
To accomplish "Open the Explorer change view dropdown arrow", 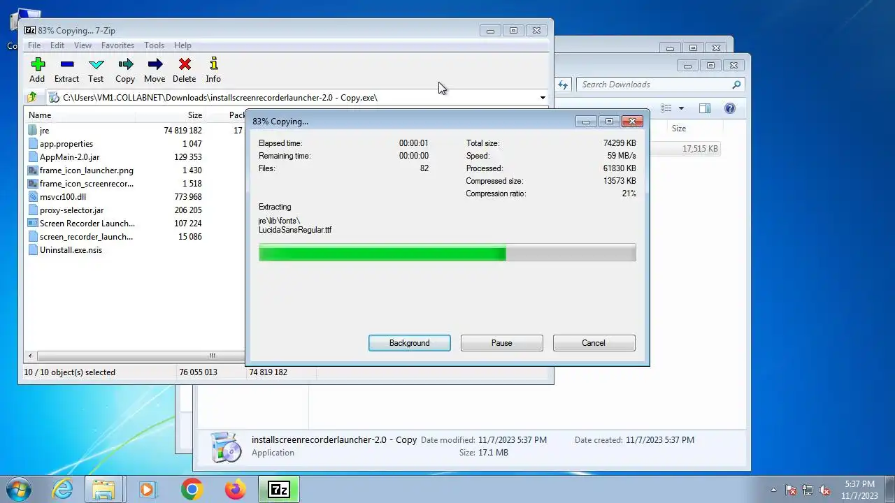I will 681,108.
